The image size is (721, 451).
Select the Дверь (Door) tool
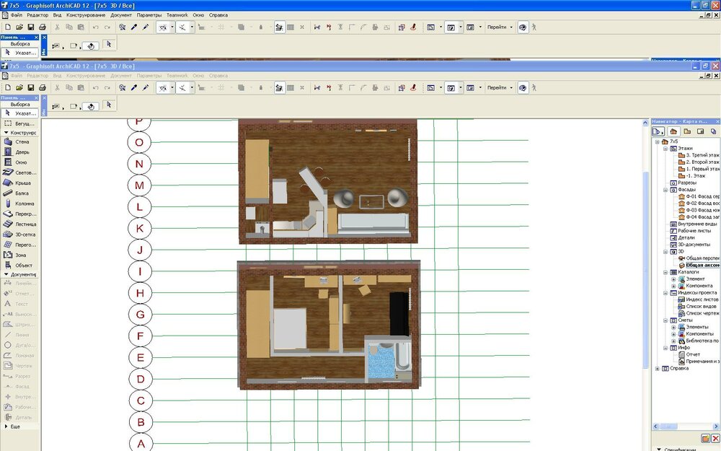(x=20, y=152)
